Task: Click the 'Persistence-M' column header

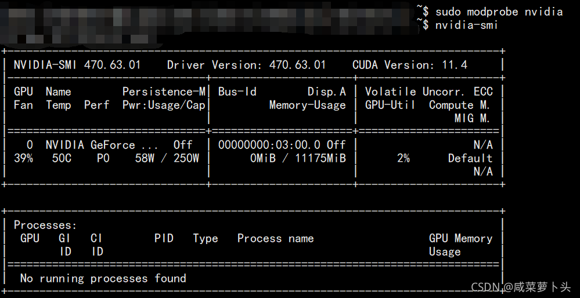Action: 164,92
